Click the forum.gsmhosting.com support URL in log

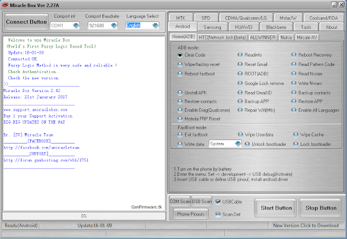point(46,160)
